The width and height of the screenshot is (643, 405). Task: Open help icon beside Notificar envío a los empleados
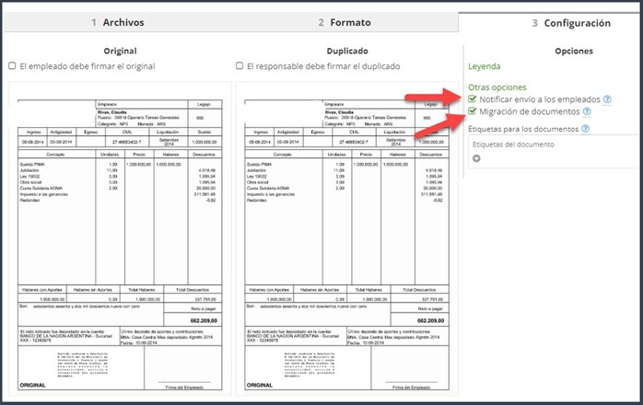(x=607, y=99)
